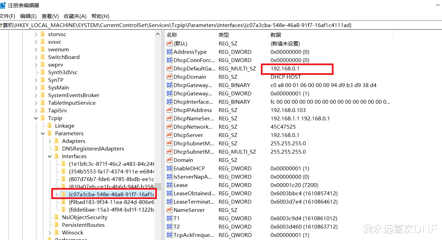This screenshot has height=240, width=442.
Task: Expand the storvsc key
Action: (36, 34)
